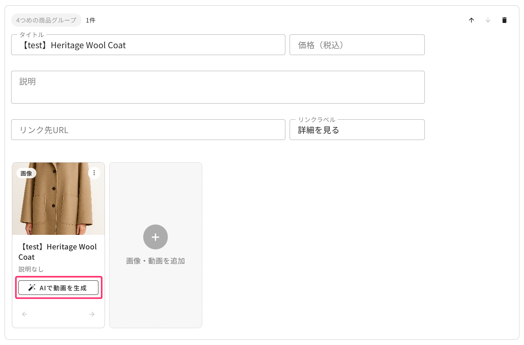Click the AIで動画を生成 button
Viewport: 524px width, 345px height.
coord(58,288)
